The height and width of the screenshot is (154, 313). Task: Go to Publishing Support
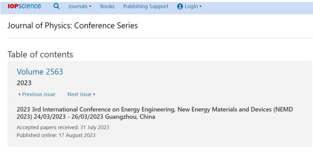click(146, 6)
